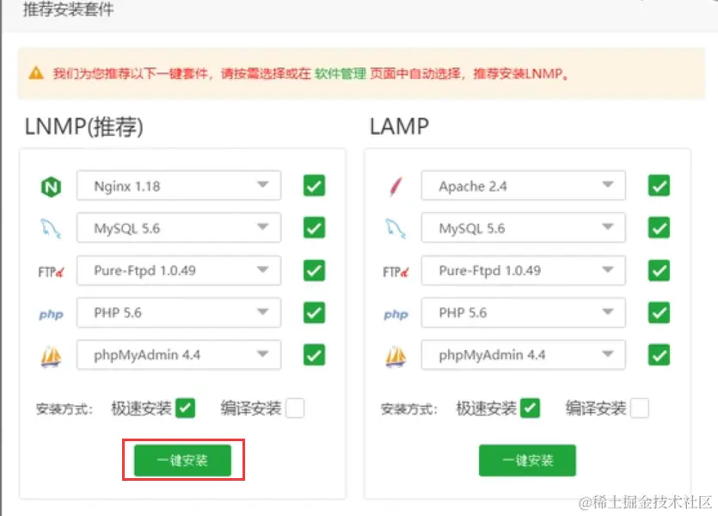Click 安装方式 label in LNMP panel
The image size is (718, 516).
pyautogui.click(x=64, y=408)
